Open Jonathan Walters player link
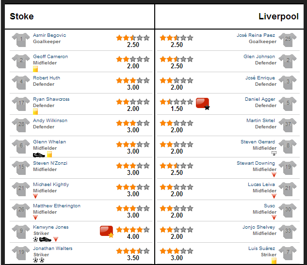The width and height of the screenshot is (307, 265). [53, 249]
